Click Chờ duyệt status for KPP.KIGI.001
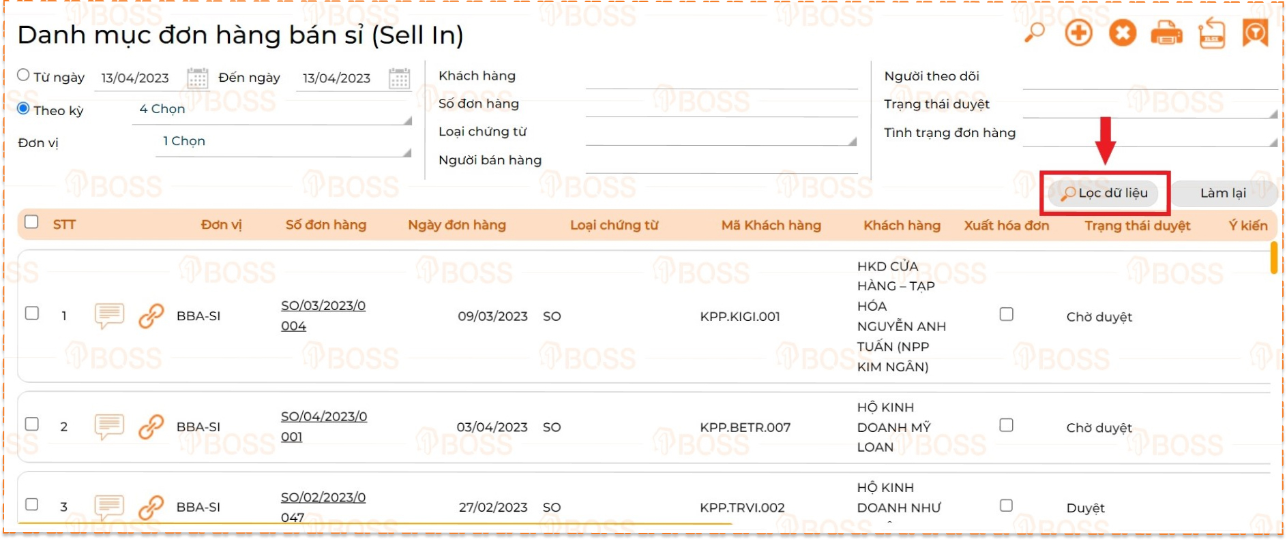 (1099, 317)
